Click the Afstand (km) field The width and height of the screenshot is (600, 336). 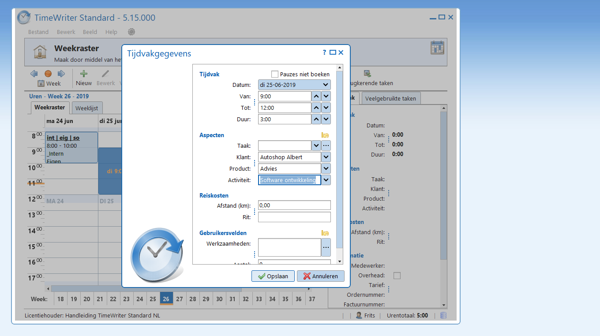click(294, 205)
